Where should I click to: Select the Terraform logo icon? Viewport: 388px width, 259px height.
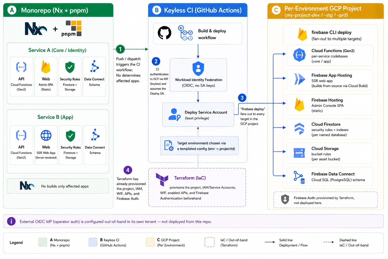(x=162, y=179)
